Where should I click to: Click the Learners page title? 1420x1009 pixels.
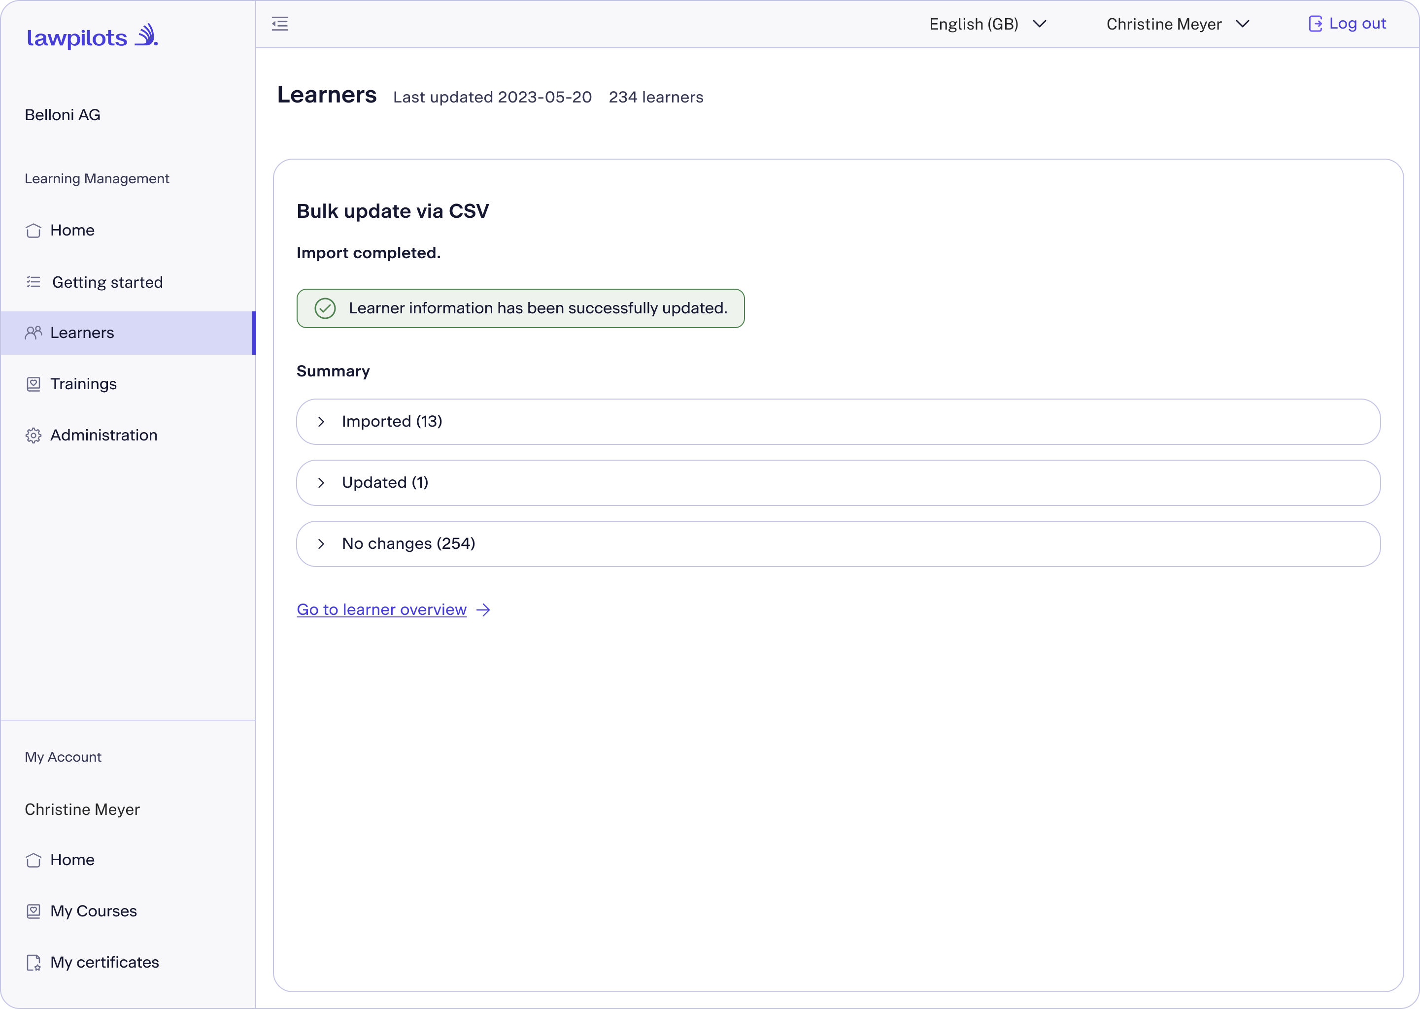tap(327, 95)
